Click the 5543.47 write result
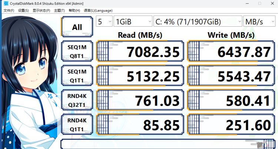278x149 pixels. tap(231, 76)
